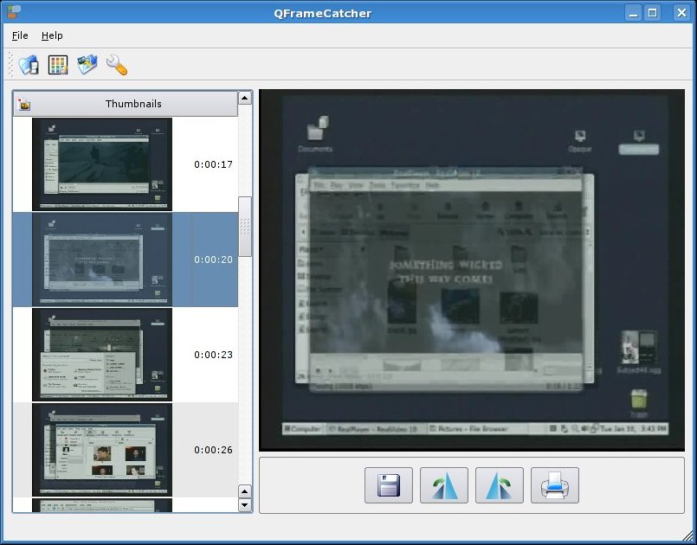The height and width of the screenshot is (545, 697).
Task: Select the thumbnail at 0:00:23
Action: click(x=102, y=355)
